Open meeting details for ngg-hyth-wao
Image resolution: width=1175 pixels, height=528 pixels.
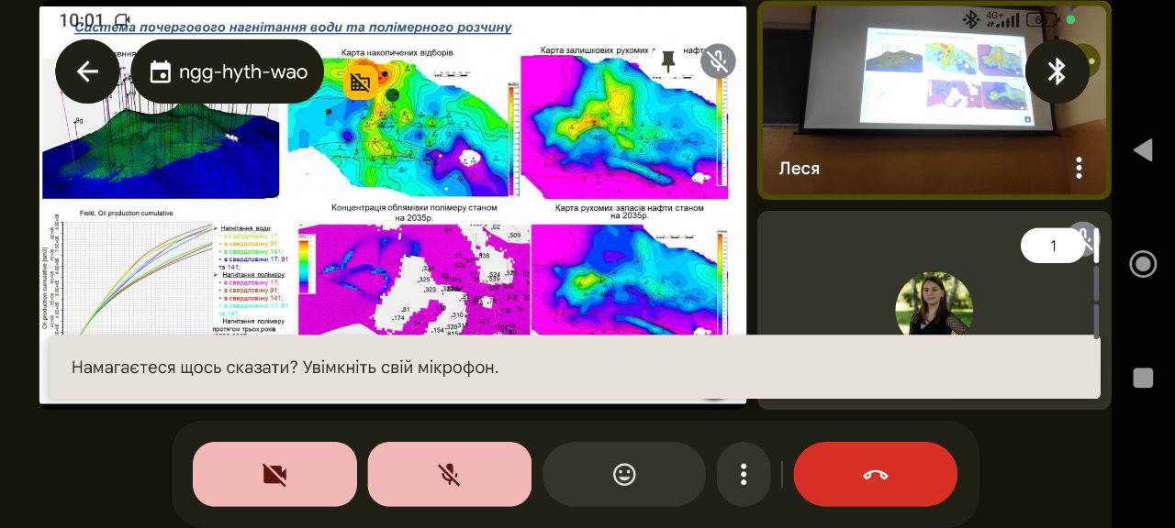point(228,71)
